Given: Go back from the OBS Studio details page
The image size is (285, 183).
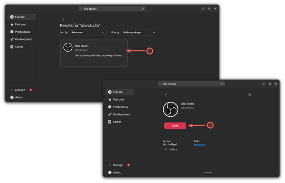Looking at the screenshot, I should coord(166,95).
